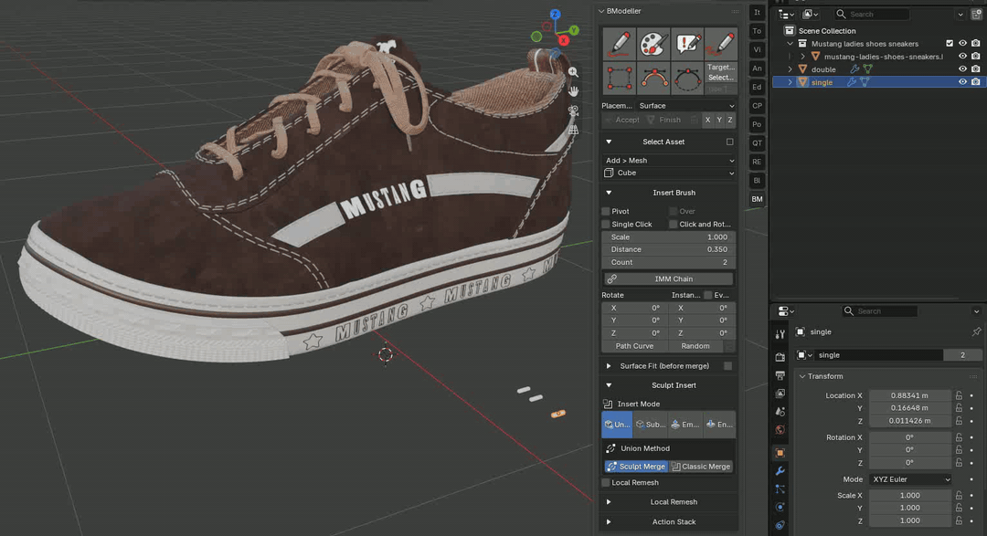Expand the Action Stack section
Viewport: 987px width, 536px height.
point(609,521)
